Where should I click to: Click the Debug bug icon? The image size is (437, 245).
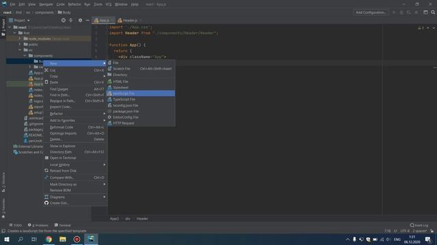tap(401, 12)
